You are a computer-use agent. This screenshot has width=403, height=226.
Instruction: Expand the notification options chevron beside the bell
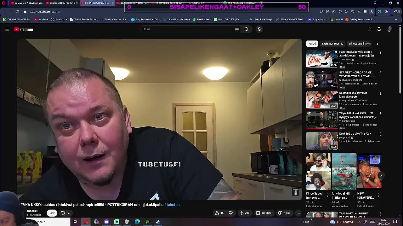pyautogui.click(x=69, y=213)
